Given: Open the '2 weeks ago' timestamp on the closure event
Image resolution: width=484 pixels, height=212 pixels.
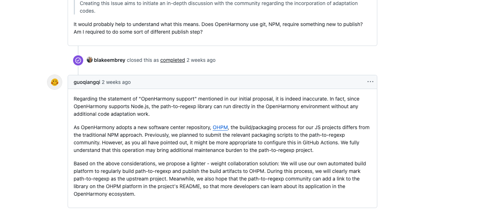Looking at the screenshot, I should 201,60.
